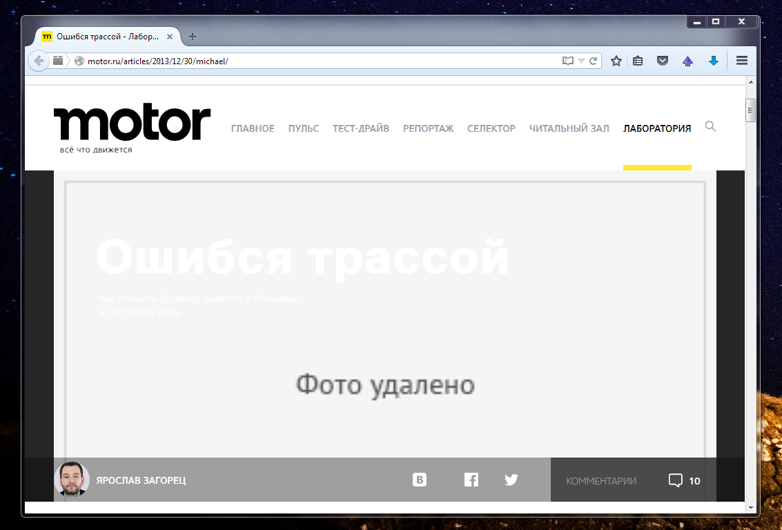Viewport: 782px width, 530px height.
Task: Open the site search magnifier
Action: 710,127
